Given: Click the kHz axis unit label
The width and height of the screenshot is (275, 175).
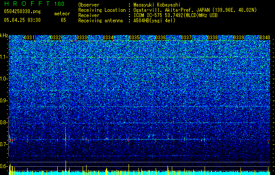Looking at the screenshot, I should [4, 35].
